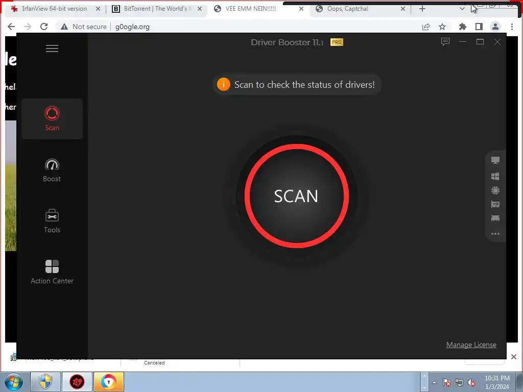This screenshot has height=392, width=523.
Task: Show CPU processor info chip icon
Action: click(495, 190)
